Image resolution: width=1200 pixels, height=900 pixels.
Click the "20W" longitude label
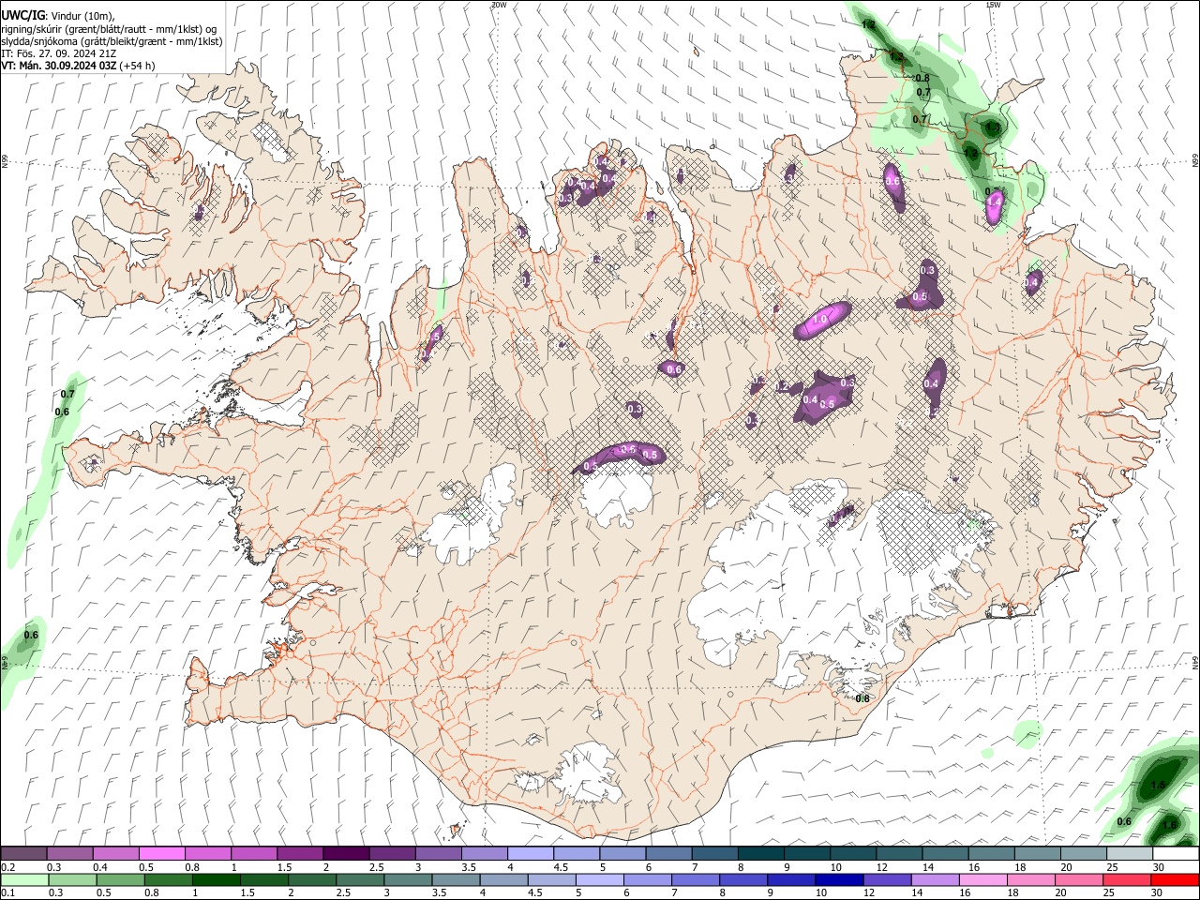tap(499, 5)
